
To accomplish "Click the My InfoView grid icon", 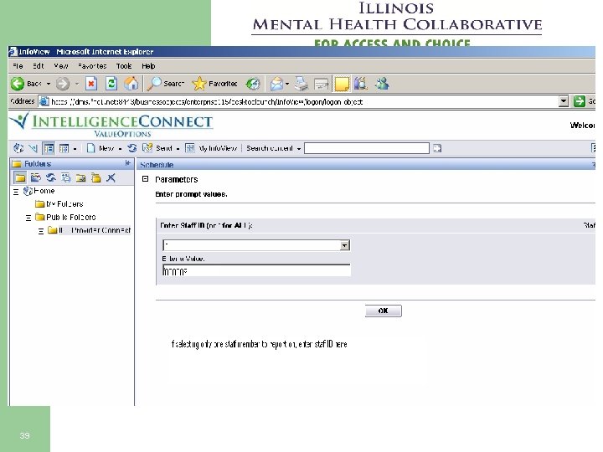I will point(190,148).
